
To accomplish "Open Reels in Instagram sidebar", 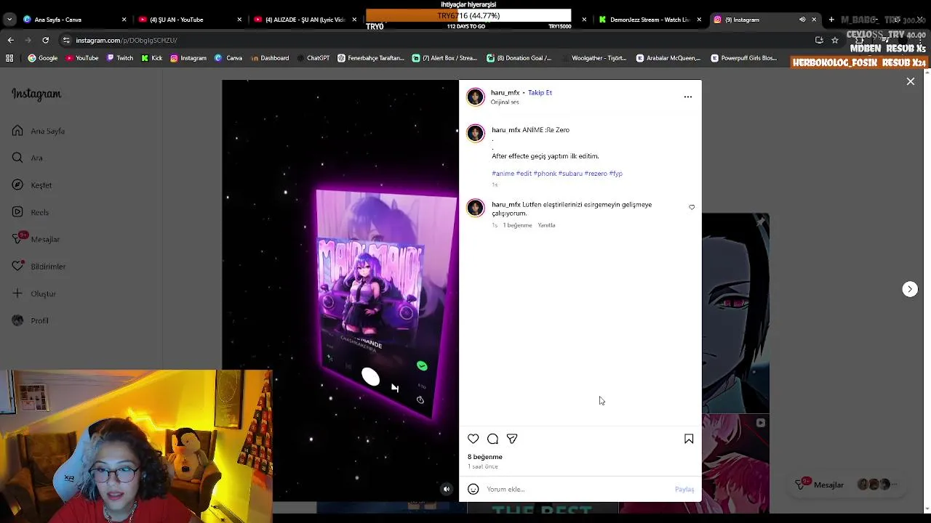I will 31,212.
